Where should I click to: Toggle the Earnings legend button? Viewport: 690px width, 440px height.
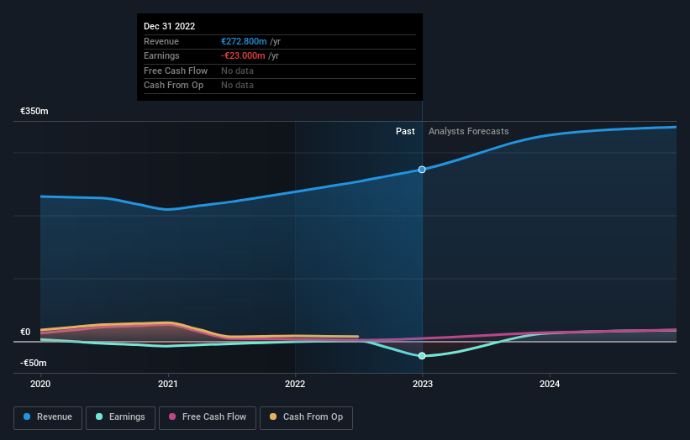point(120,417)
